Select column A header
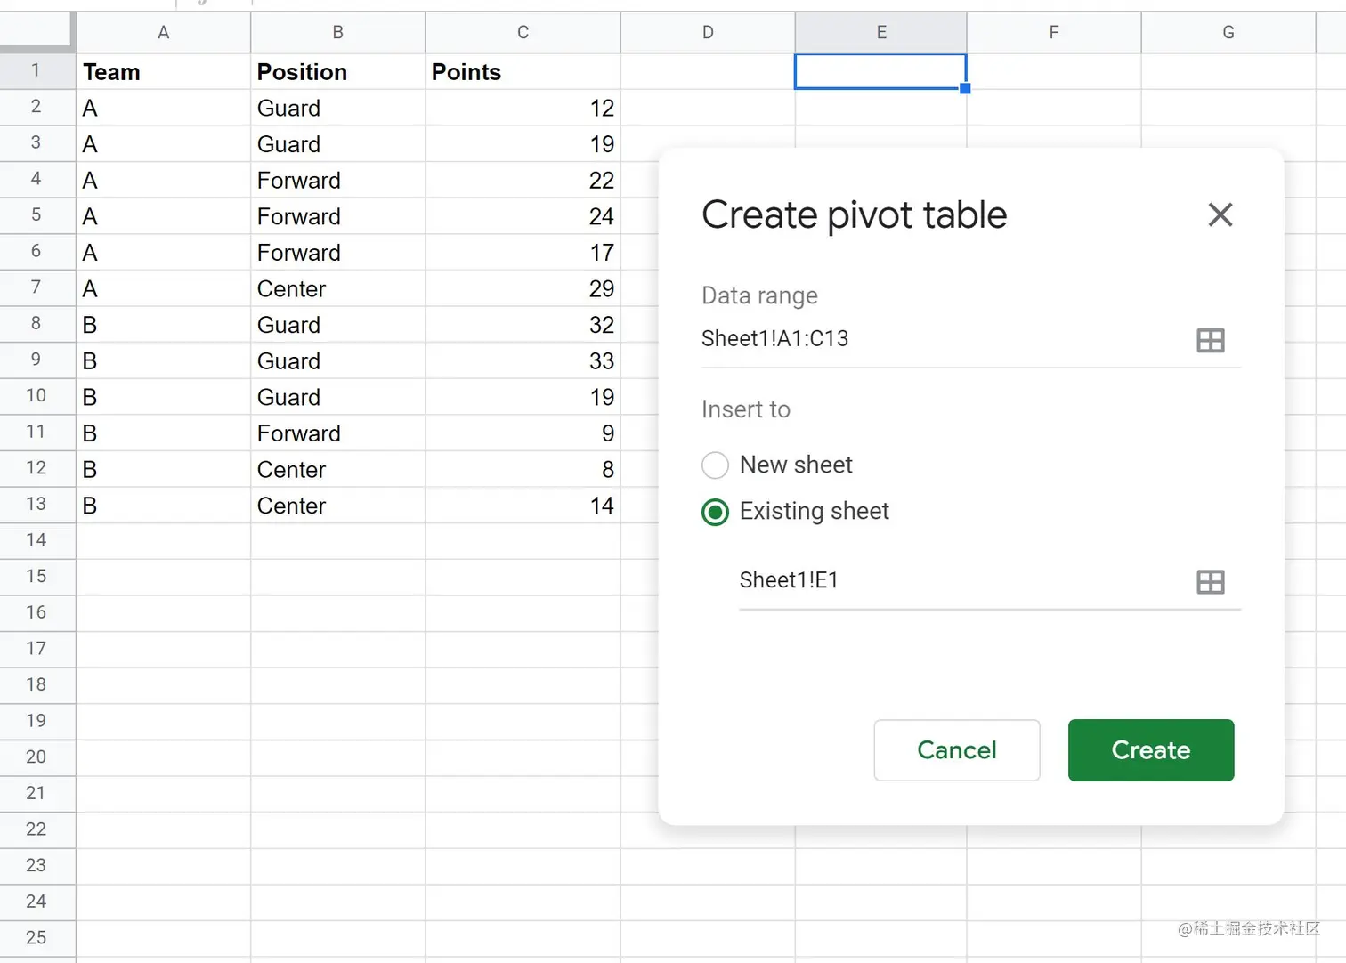 [x=163, y=33]
